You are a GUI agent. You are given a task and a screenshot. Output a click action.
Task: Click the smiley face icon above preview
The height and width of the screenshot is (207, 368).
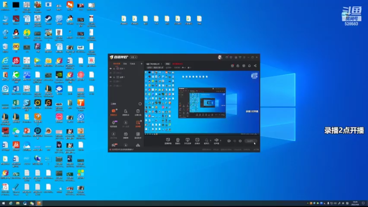coord(244,66)
